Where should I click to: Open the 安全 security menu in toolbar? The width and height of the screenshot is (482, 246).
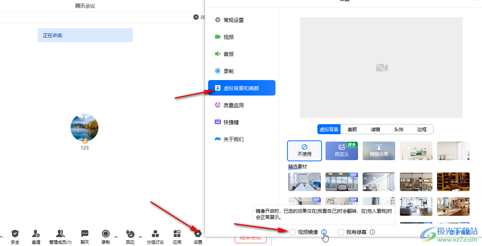(x=15, y=237)
